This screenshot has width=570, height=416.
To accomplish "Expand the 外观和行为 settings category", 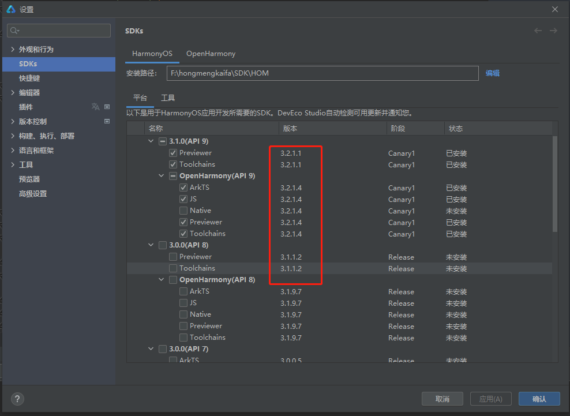I will tap(13, 49).
